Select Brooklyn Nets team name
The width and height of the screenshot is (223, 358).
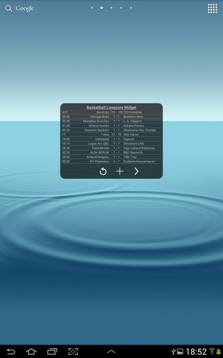pyautogui.click(x=133, y=117)
